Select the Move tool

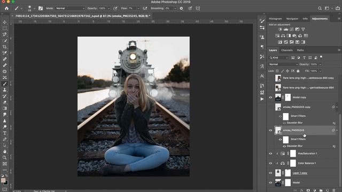tap(5, 22)
